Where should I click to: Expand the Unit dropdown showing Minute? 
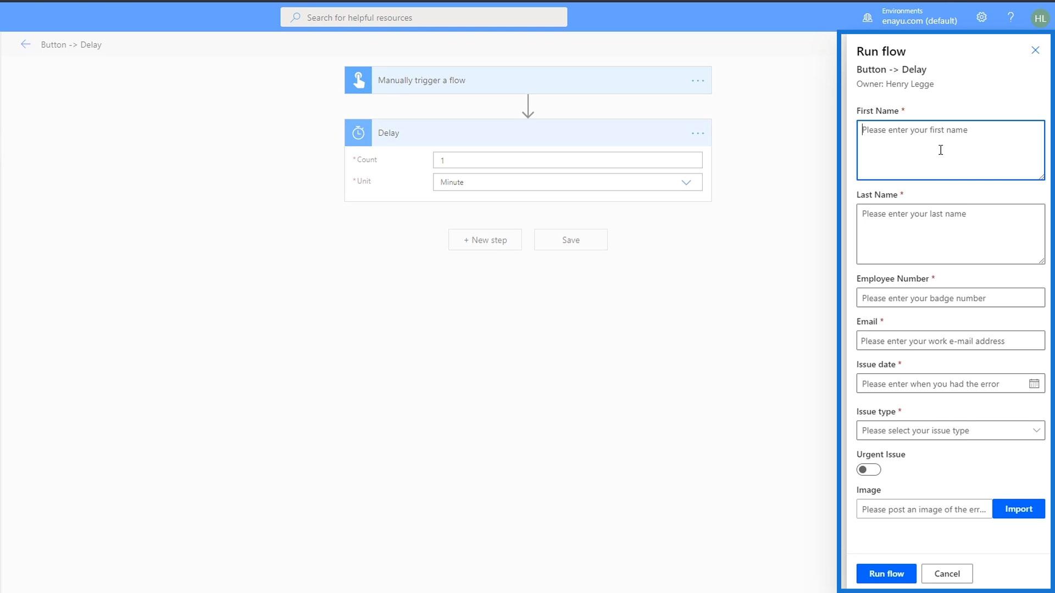[567, 182]
